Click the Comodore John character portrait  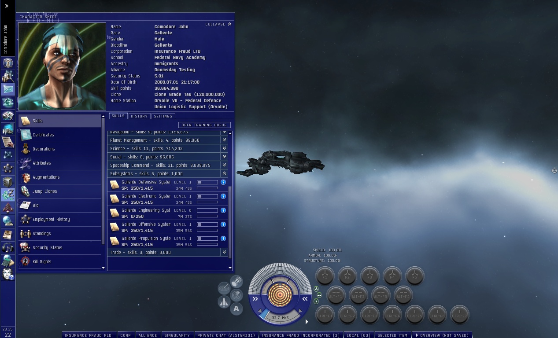point(62,66)
